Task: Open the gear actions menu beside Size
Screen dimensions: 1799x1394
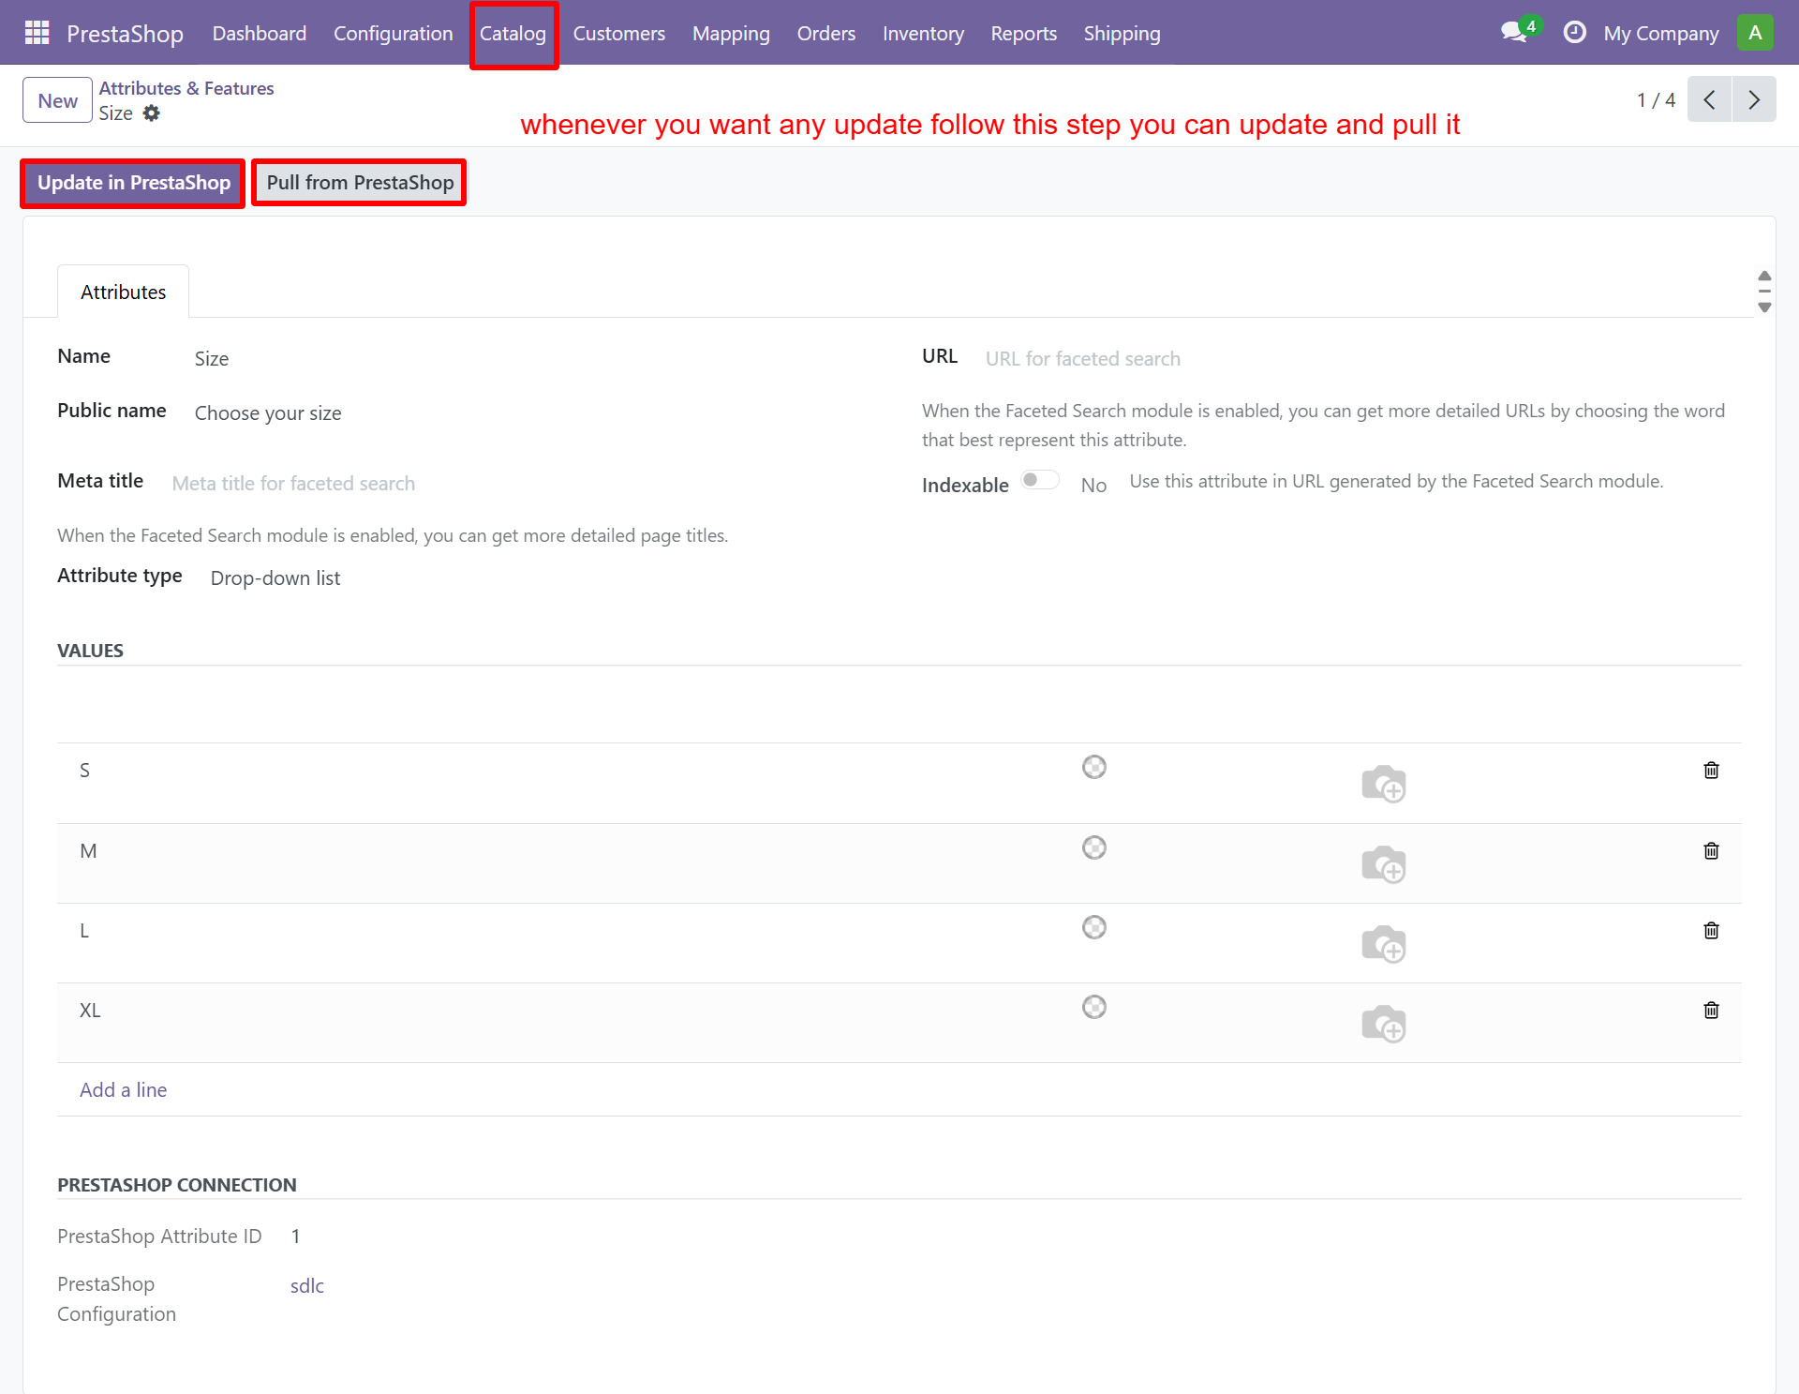Action: tap(151, 113)
